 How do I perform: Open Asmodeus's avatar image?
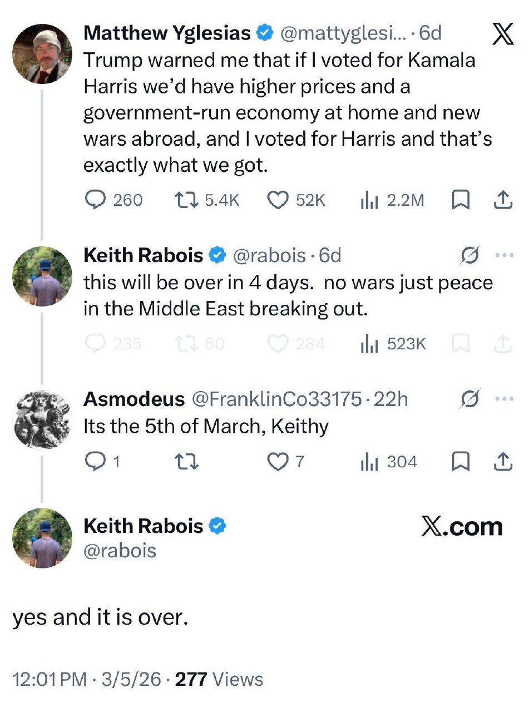click(x=42, y=419)
